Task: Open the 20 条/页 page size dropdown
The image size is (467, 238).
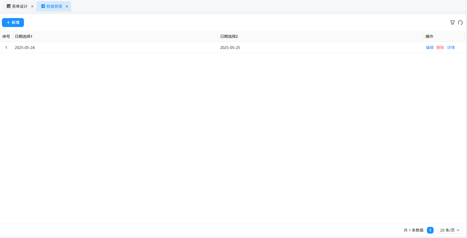Action: coord(450,230)
